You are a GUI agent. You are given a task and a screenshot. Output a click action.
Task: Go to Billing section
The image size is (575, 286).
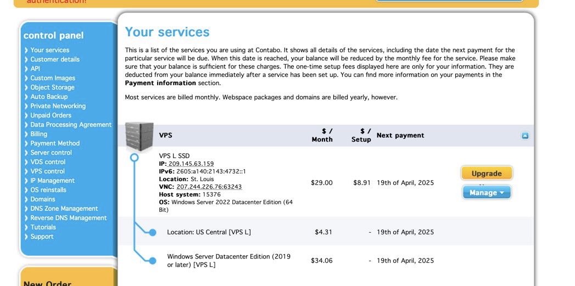coord(38,134)
